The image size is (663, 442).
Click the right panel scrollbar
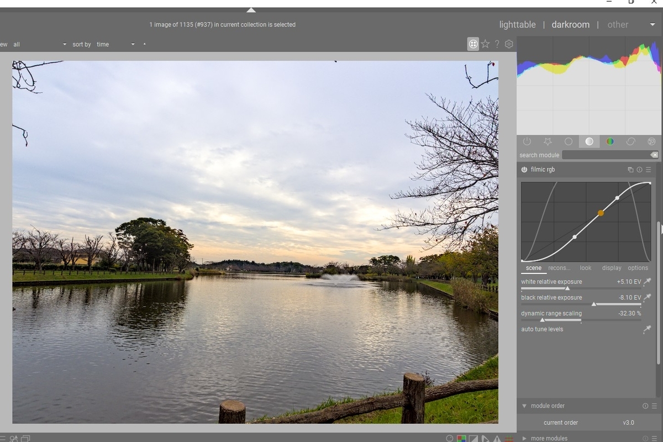[658, 293]
